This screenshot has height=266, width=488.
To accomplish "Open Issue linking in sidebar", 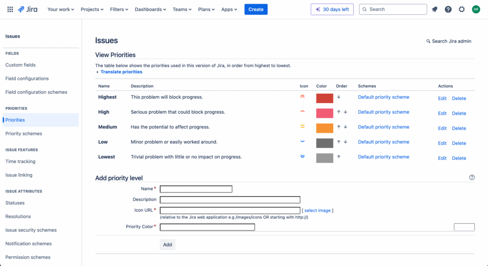I will [19, 175].
